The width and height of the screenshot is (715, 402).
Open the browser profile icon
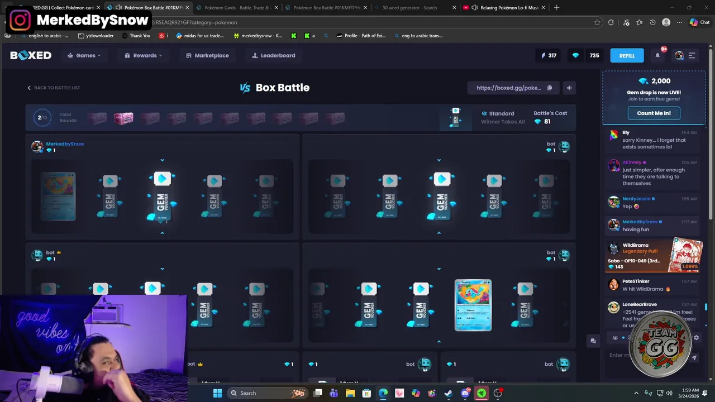(x=666, y=22)
